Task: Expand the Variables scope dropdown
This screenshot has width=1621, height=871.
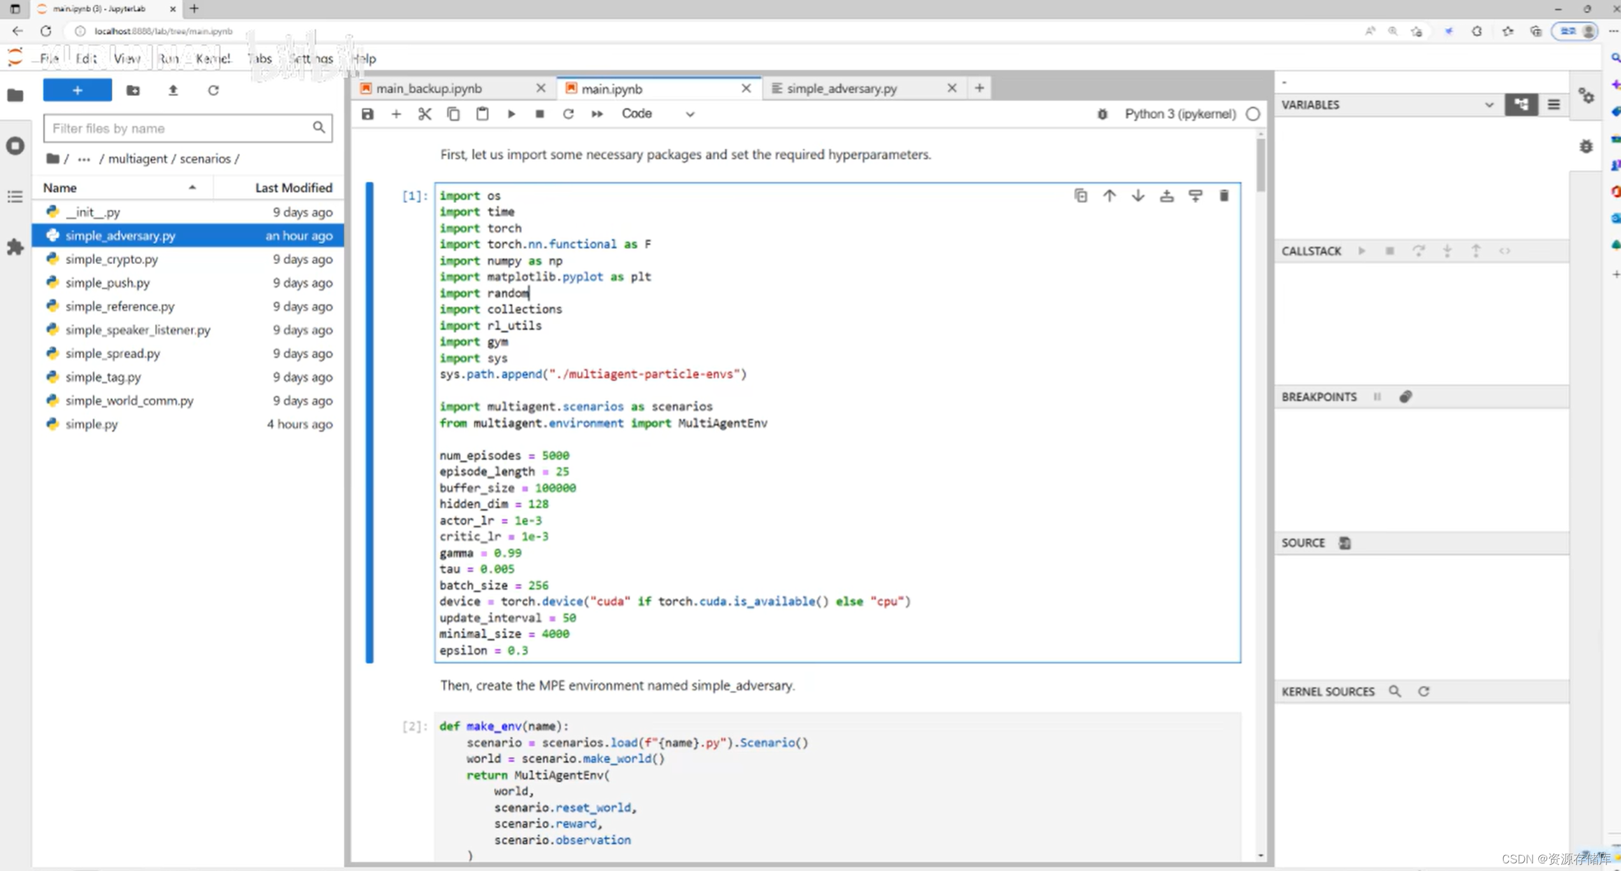Action: coord(1489,104)
